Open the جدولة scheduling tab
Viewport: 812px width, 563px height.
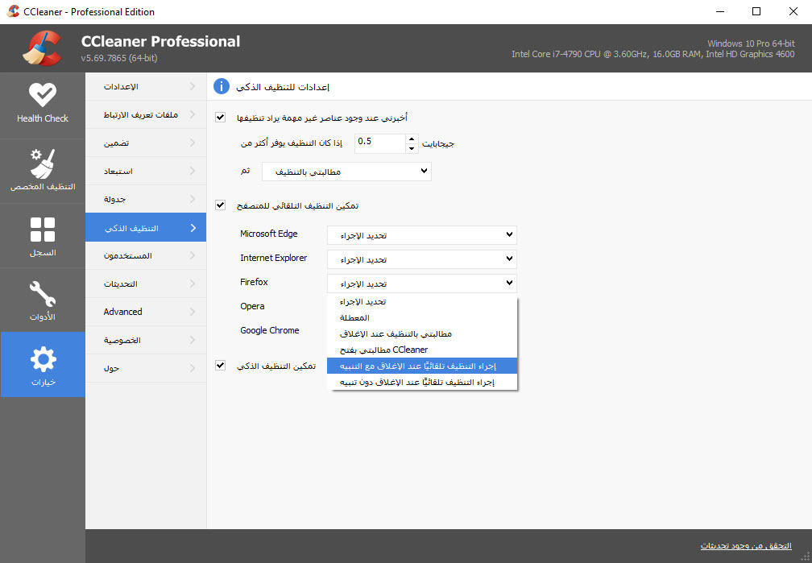pos(146,200)
